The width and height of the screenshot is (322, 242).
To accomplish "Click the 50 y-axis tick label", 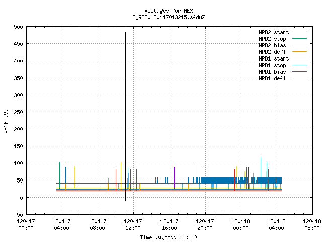I will [20, 180].
